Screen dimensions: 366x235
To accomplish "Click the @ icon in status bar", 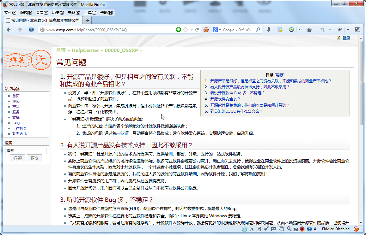I will click(244, 229).
